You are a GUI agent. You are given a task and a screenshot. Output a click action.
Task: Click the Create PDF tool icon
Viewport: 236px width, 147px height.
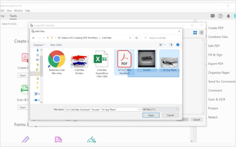(x=25, y=57)
